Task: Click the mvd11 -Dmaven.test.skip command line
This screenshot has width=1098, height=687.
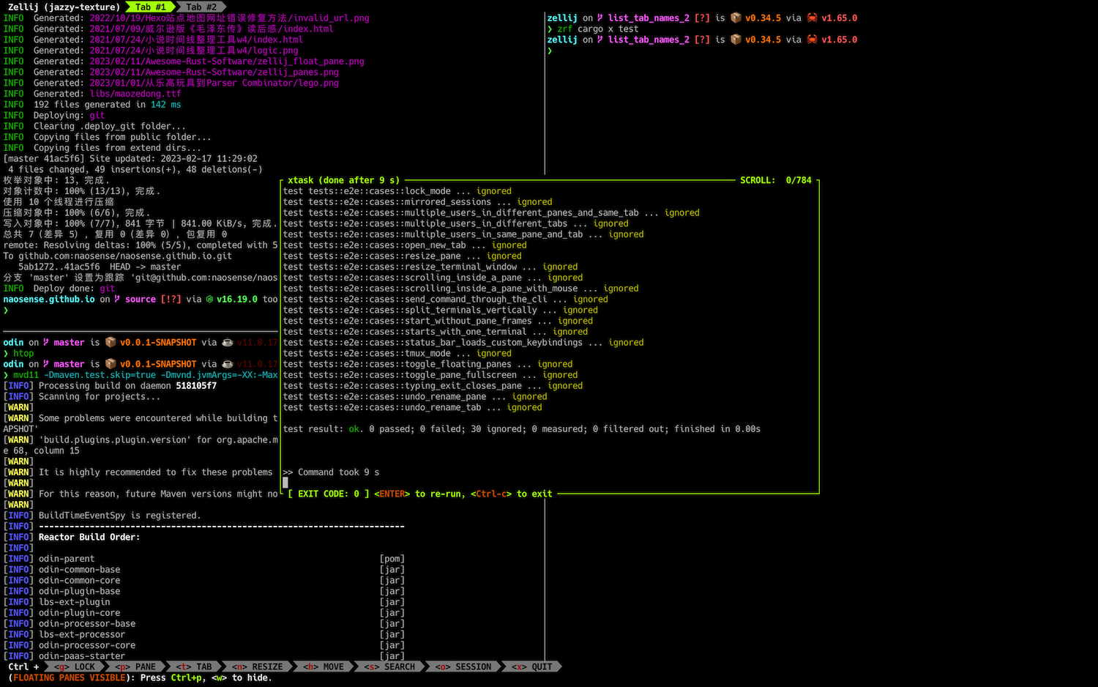Action: [x=141, y=375]
